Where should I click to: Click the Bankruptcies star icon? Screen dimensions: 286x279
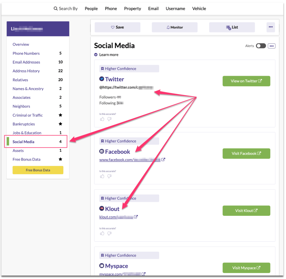(60, 124)
